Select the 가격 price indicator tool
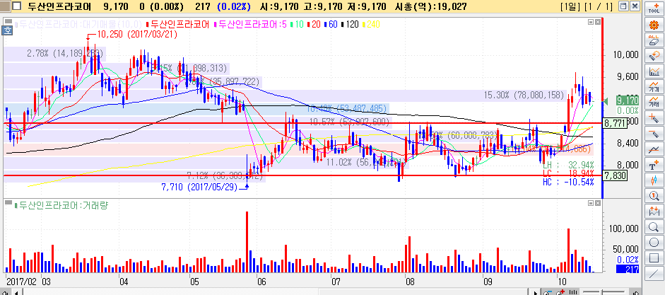 pyautogui.click(x=654, y=87)
